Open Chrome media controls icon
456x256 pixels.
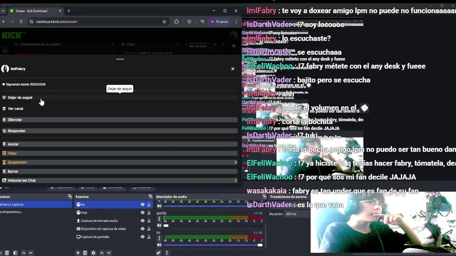202,22
